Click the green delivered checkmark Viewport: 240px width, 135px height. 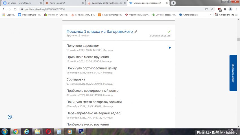click(169, 31)
